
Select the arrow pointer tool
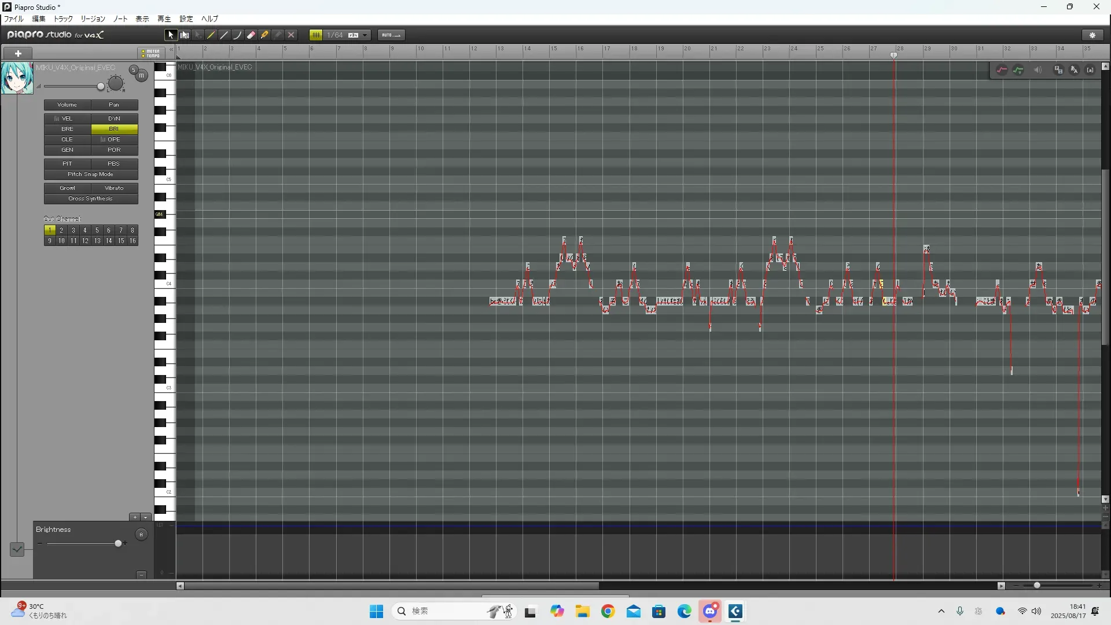(x=170, y=35)
